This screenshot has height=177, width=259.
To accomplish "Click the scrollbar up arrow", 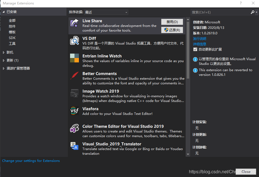I will click(x=188, y=20).
